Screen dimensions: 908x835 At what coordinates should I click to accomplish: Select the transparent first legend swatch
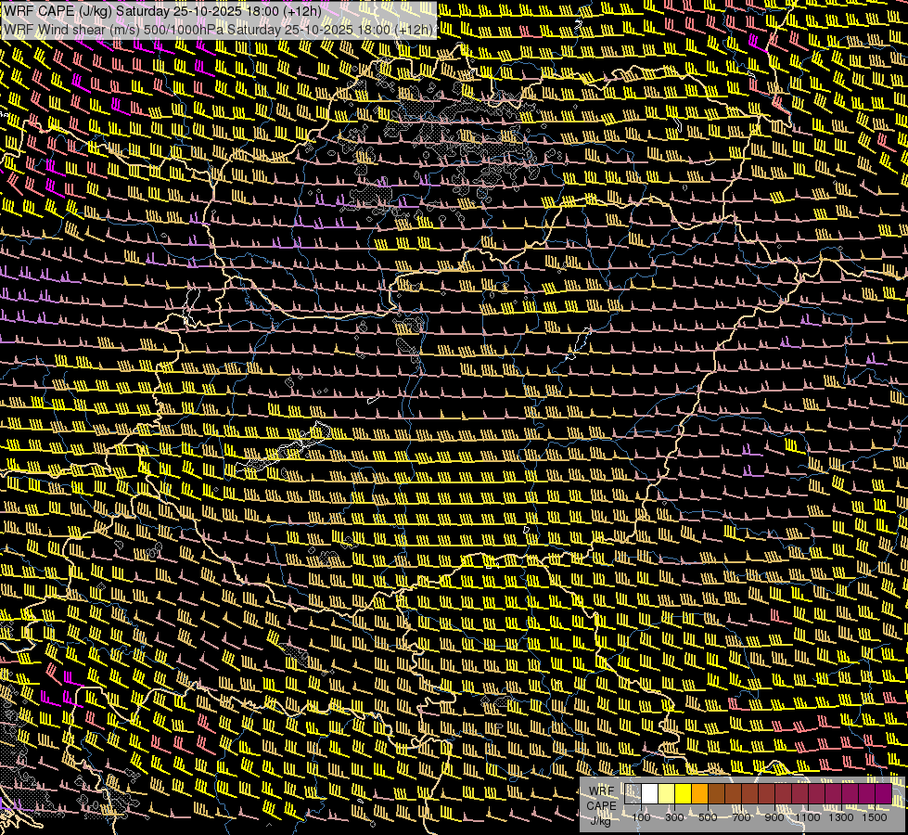633,794
